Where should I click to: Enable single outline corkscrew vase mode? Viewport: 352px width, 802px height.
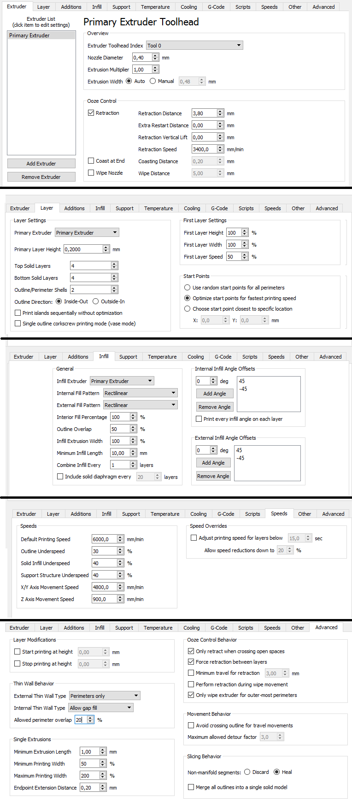pyautogui.click(x=18, y=324)
